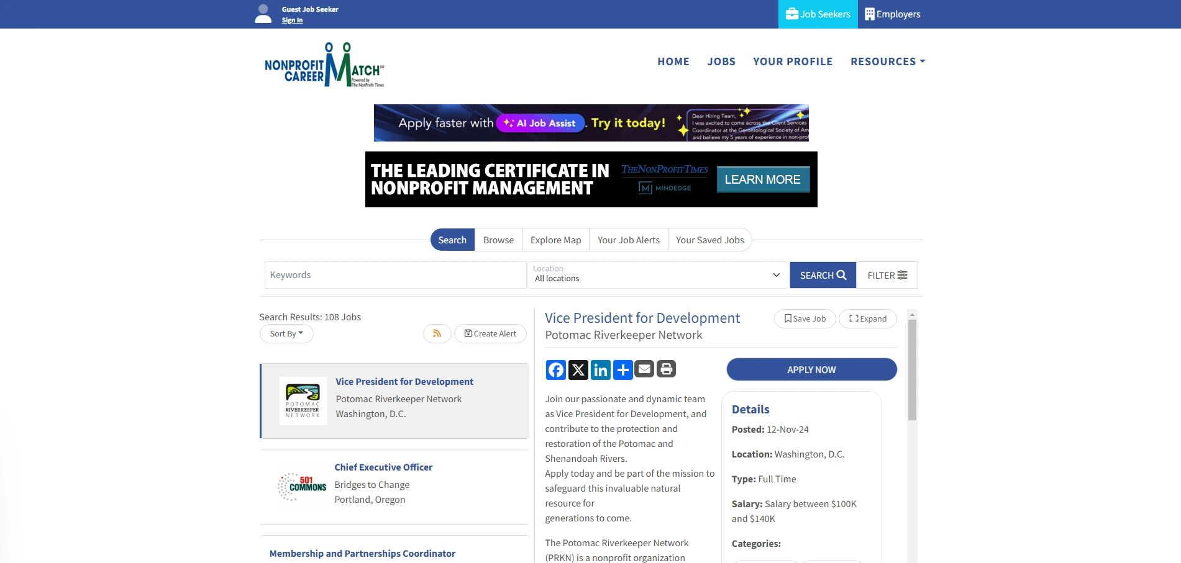The width and height of the screenshot is (1181, 563).
Task: Click the Nonprofit Career Match logo
Action: pos(324,65)
